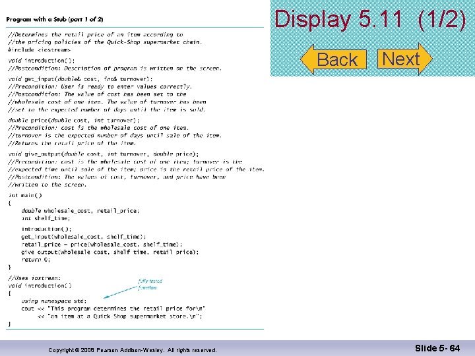The width and height of the screenshot is (475, 356).
Task: Select the 'an item at a Quick-Shop supermarket store' line
Action: (119, 316)
